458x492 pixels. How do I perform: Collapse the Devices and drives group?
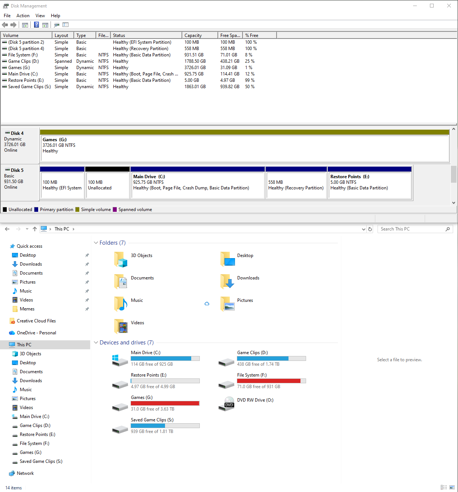pyautogui.click(x=96, y=343)
